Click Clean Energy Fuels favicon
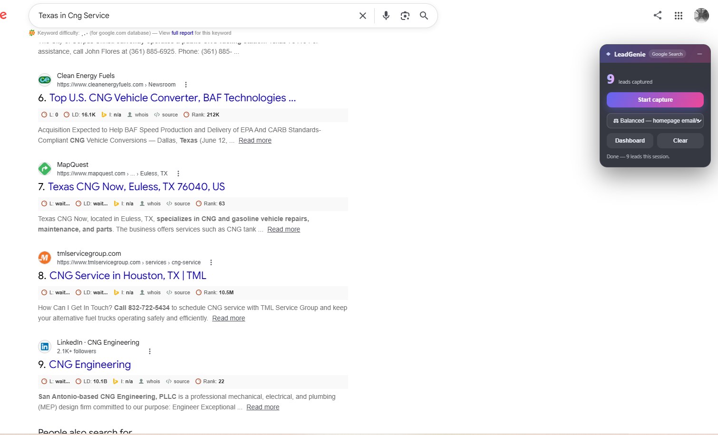Viewport: 718px width, 435px height. (x=45, y=80)
